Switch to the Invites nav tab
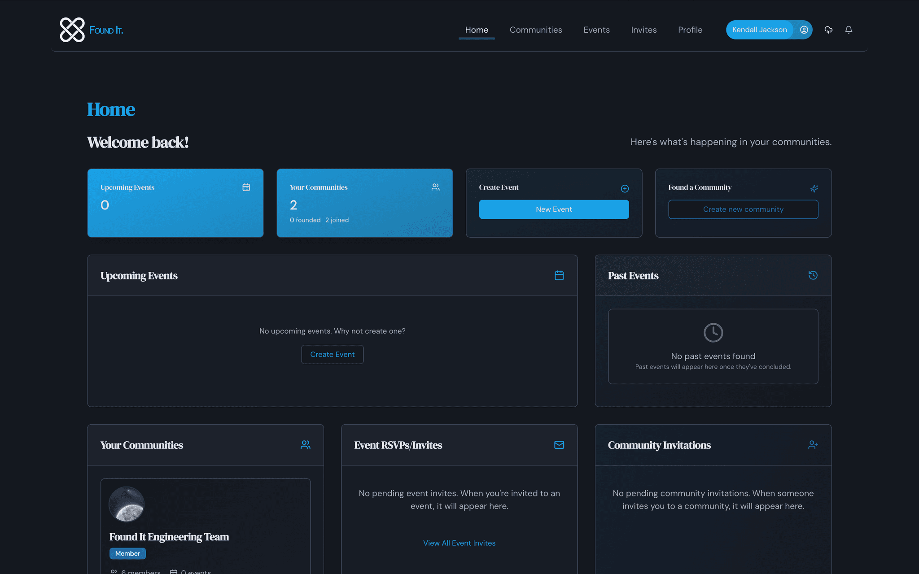Image resolution: width=919 pixels, height=574 pixels. (x=643, y=30)
